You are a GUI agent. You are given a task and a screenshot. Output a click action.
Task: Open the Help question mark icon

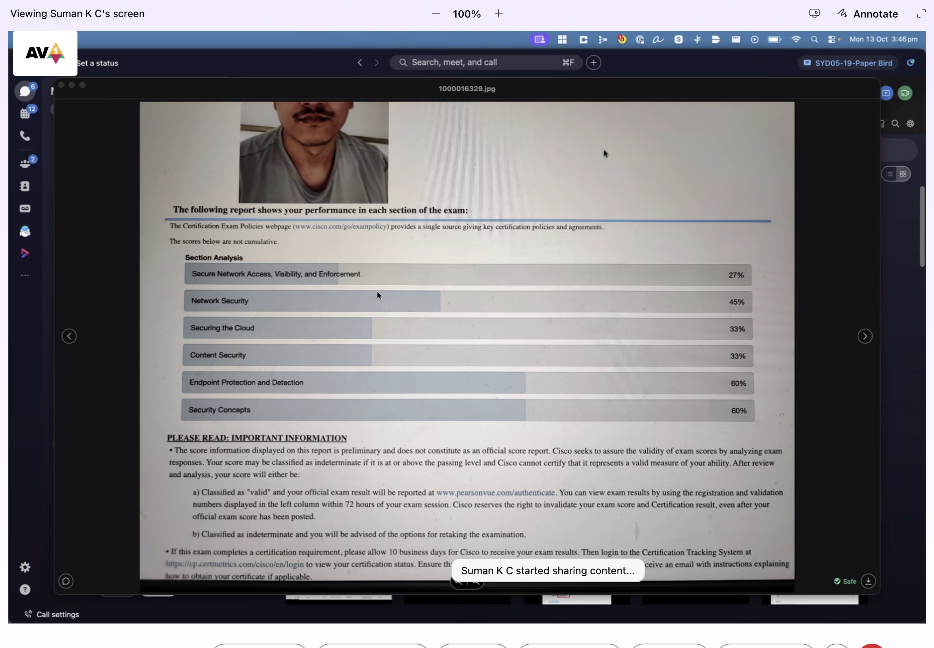click(x=25, y=589)
